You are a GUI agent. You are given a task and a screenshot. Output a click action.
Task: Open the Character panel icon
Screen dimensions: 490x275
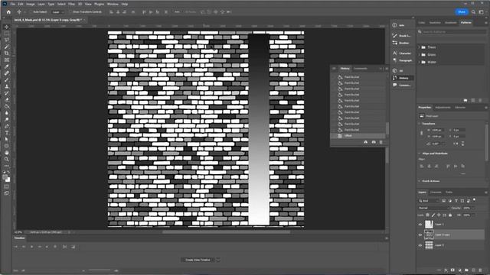[x=394, y=53]
